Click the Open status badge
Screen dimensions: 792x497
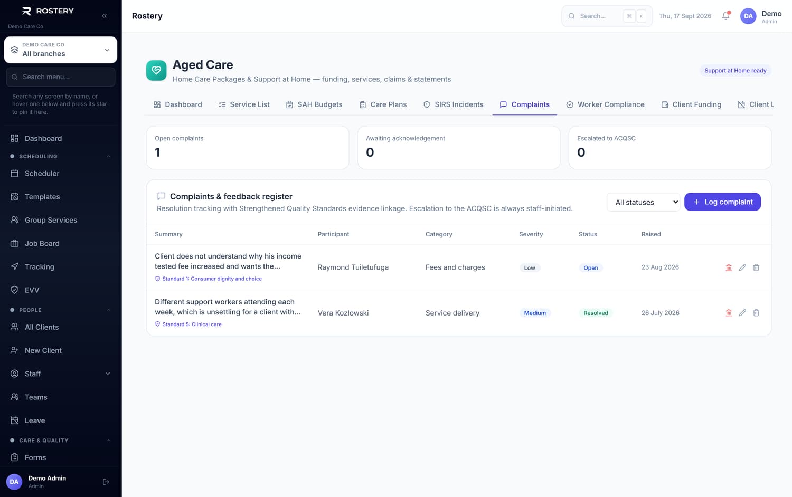click(591, 268)
